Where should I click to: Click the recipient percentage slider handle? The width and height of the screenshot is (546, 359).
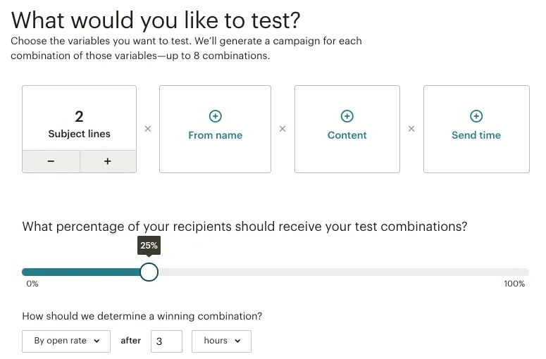149,272
